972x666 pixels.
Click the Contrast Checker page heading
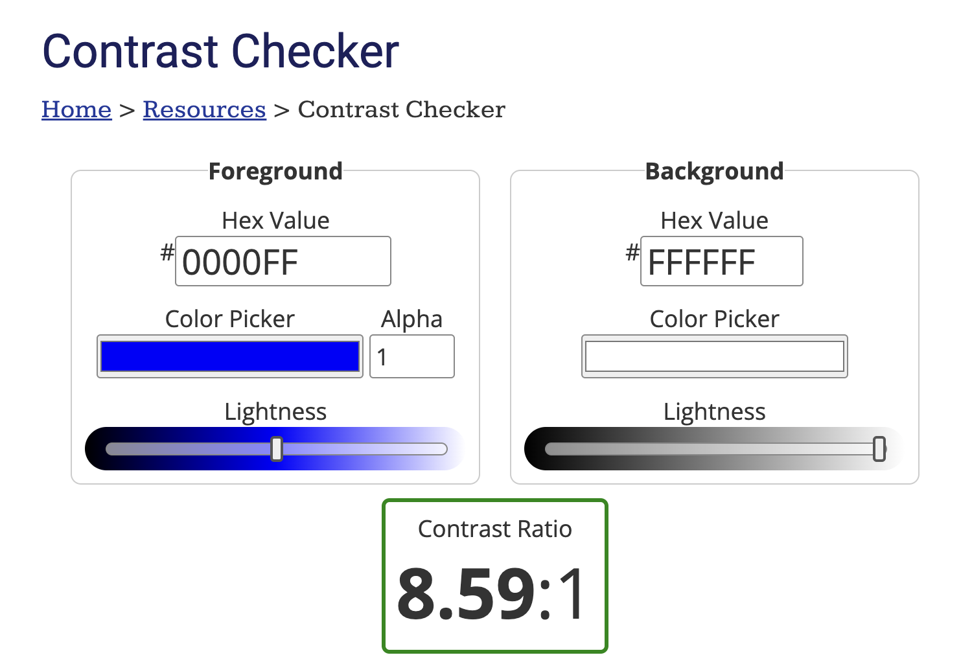[x=220, y=51]
